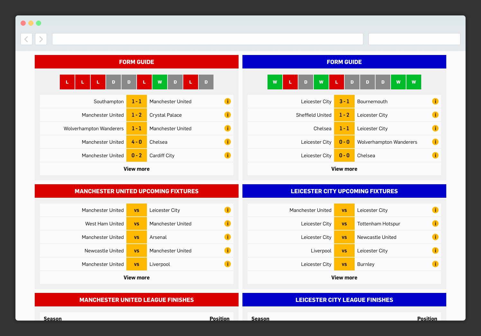This screenshot has width=481, height=336.
Task: Info icon for Manchester United vs Liverpool
Action: point(228,264)
